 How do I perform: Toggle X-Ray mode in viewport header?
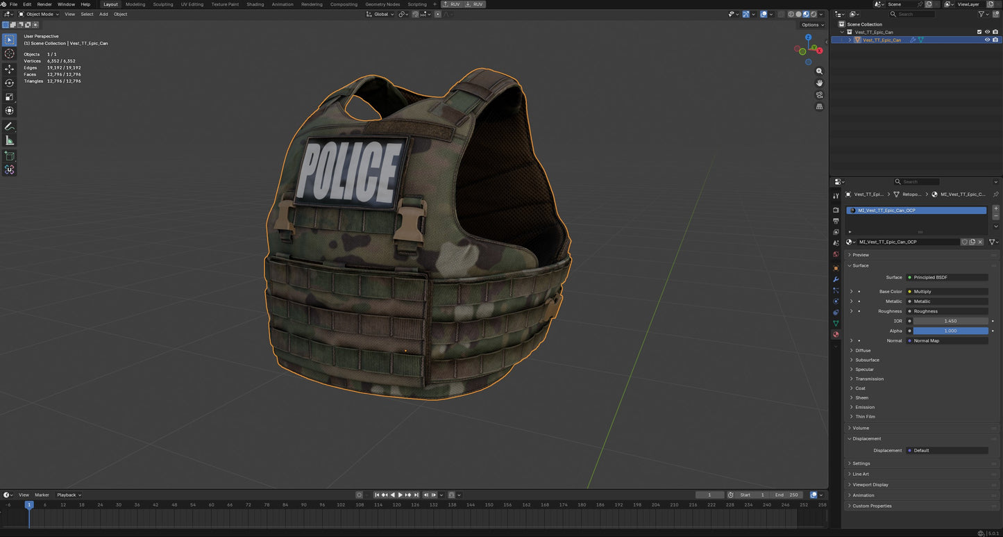[x=781, y=14]
